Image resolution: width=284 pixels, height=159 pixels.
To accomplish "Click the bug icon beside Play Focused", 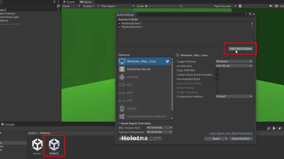I will 240,6.
